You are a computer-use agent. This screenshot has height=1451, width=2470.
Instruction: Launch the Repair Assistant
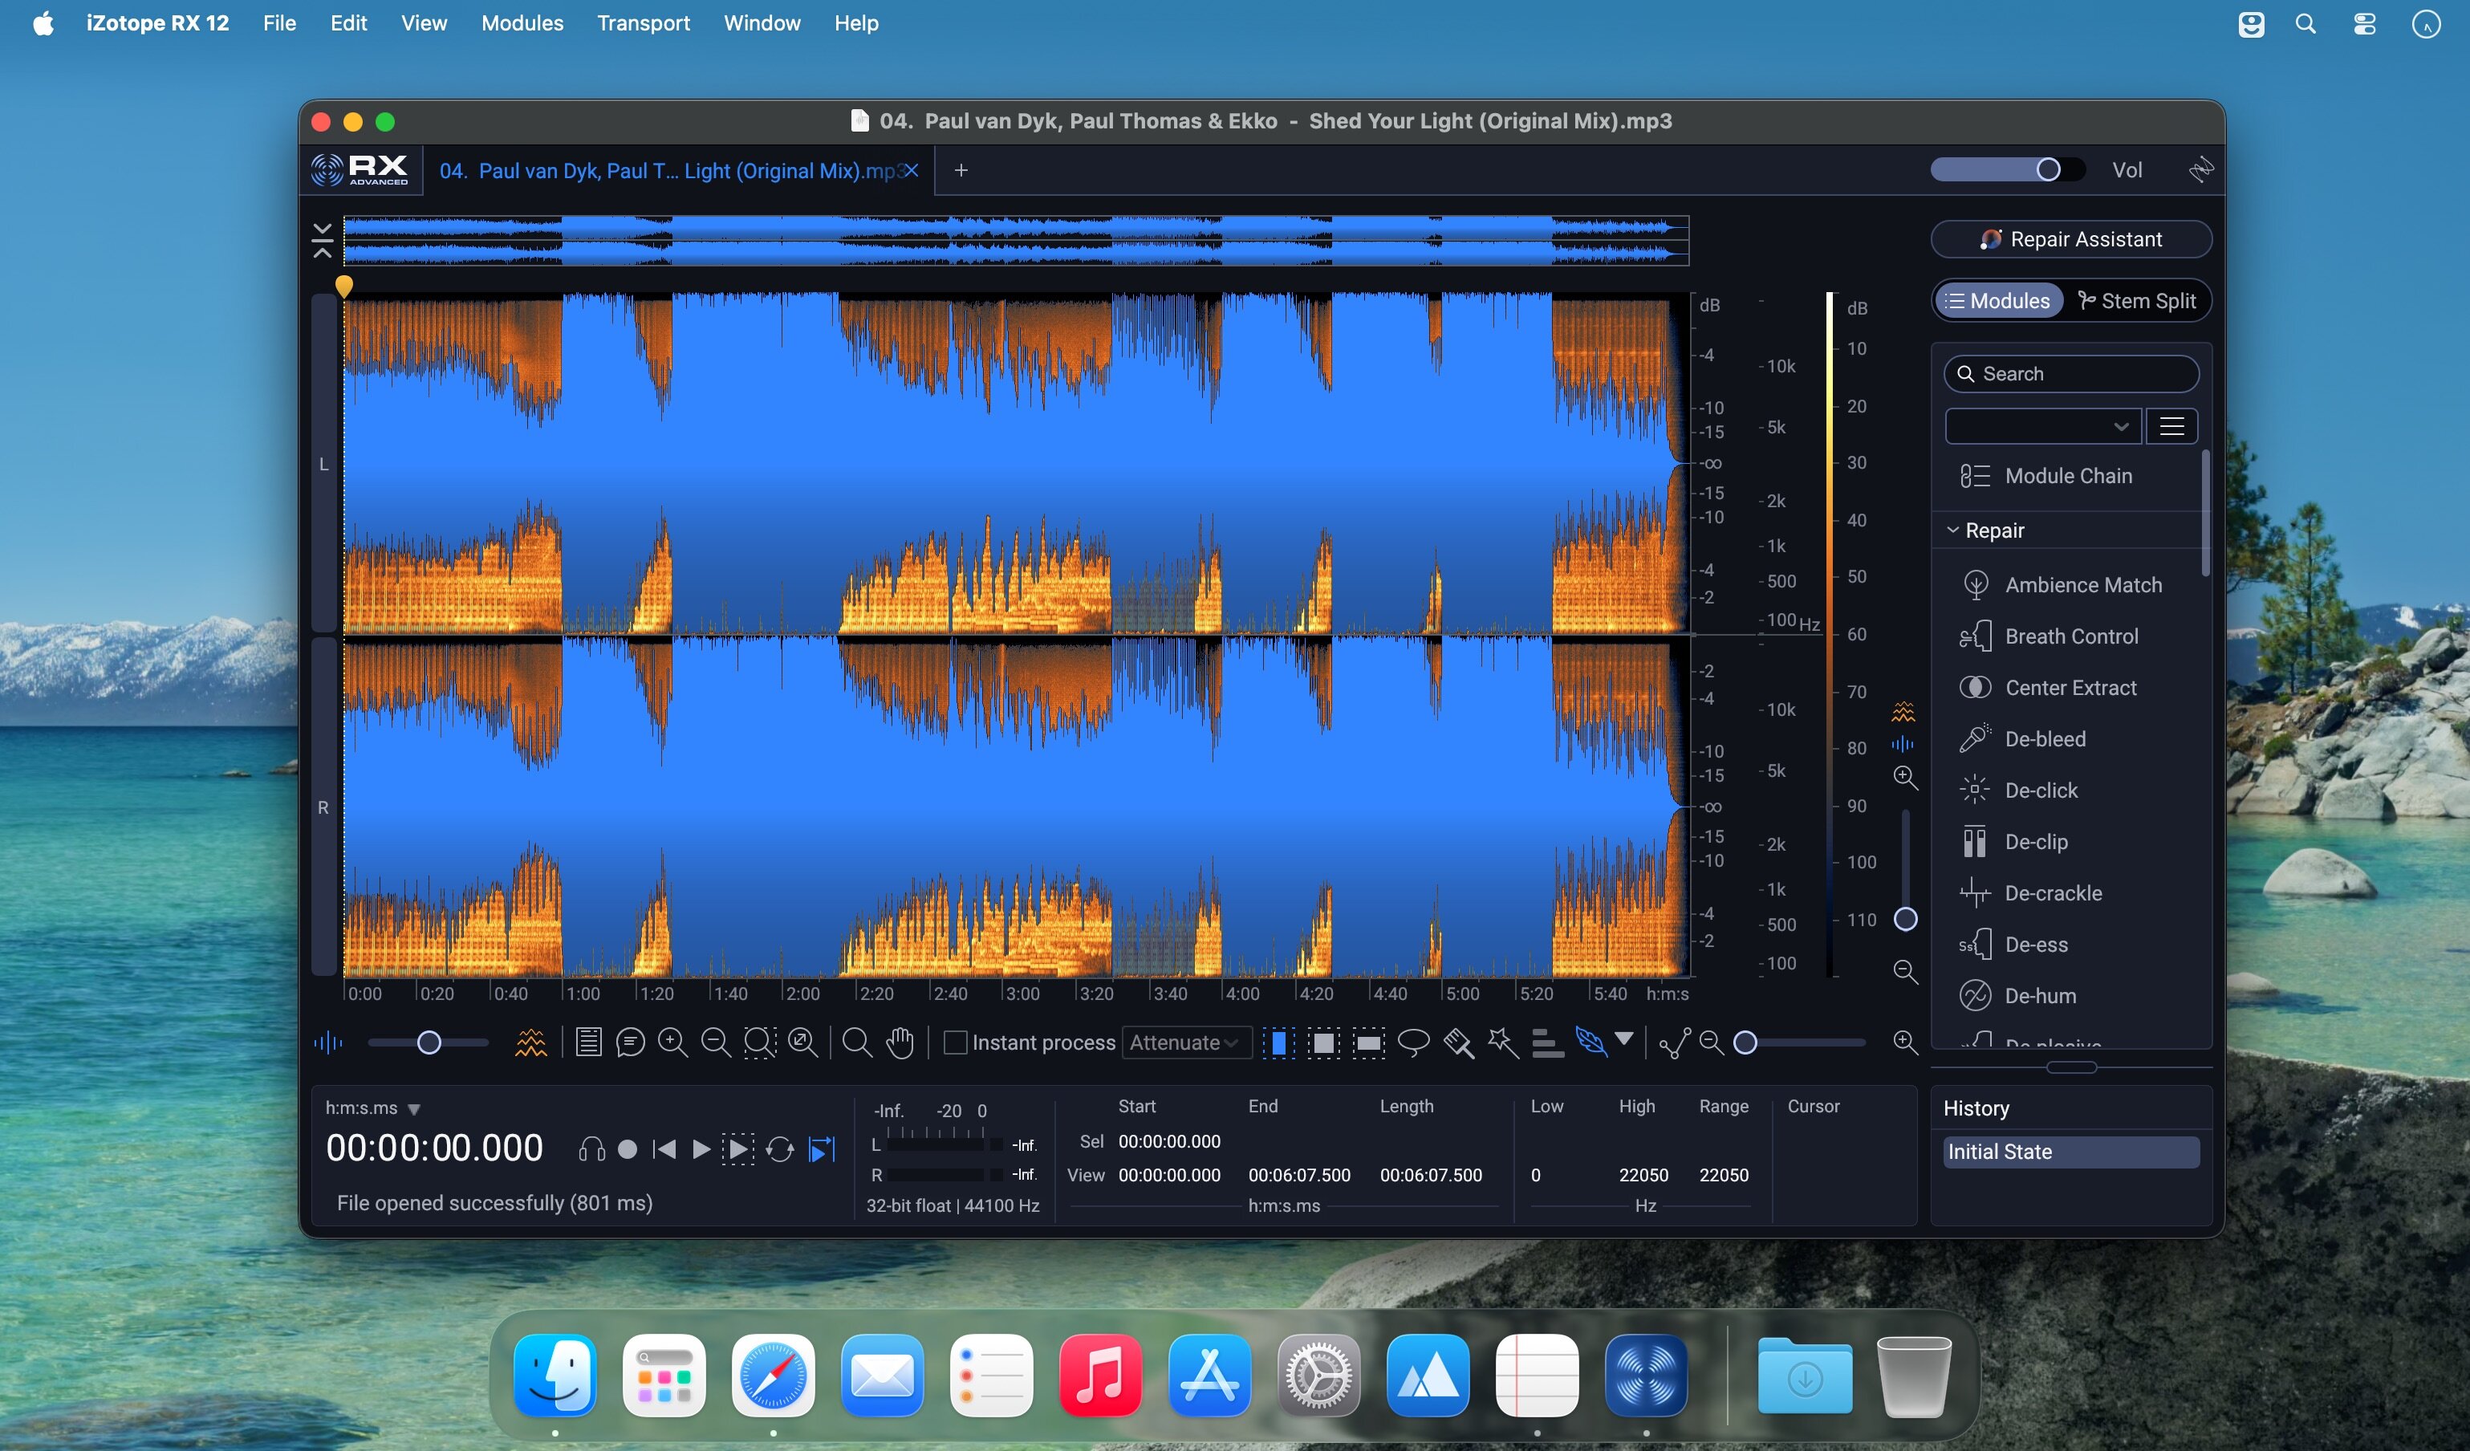point(2070,239)
